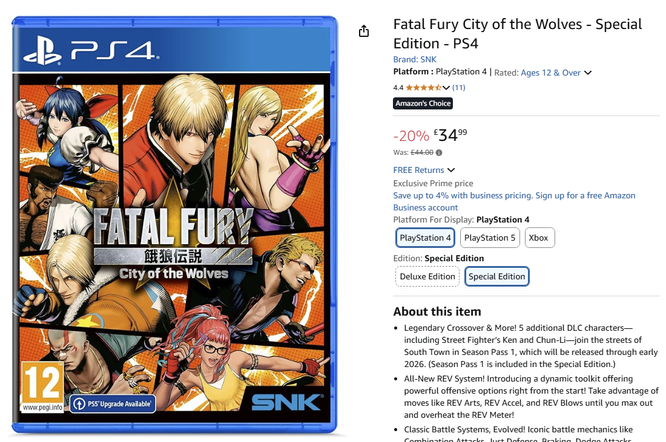
Task: Click the info icon next to Was price
Action: 439,153
